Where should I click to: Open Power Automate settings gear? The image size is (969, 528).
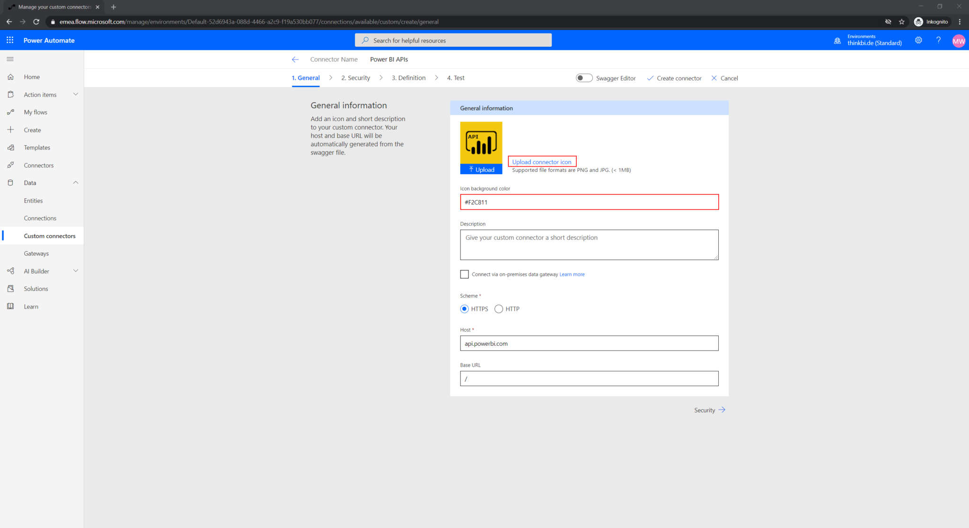coord(918,40)
